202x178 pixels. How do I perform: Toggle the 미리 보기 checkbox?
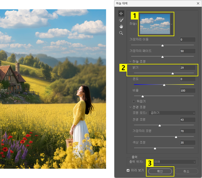point(128,170)
